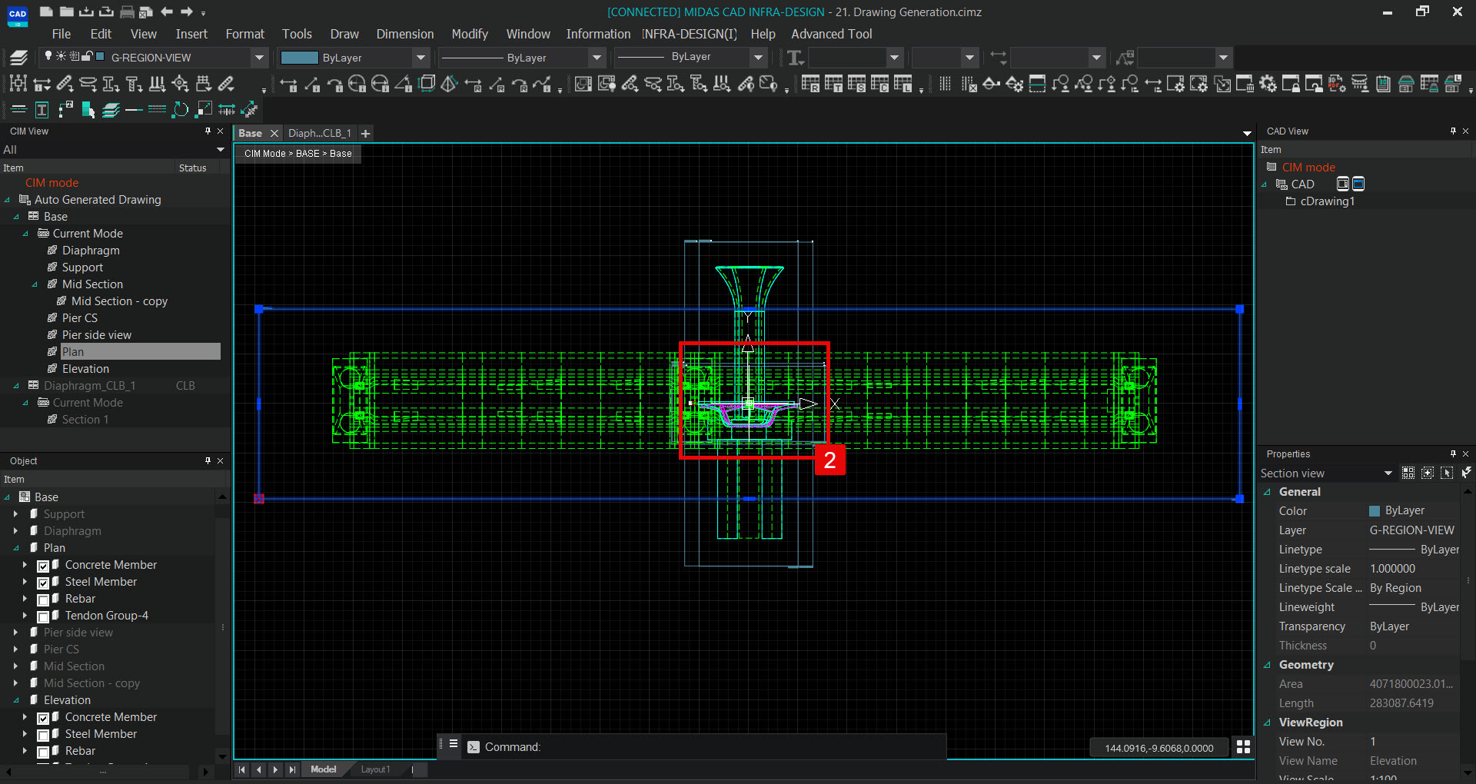
Task: Select the Layers tool in the second toolbar row
Action: tap(111, 109)
